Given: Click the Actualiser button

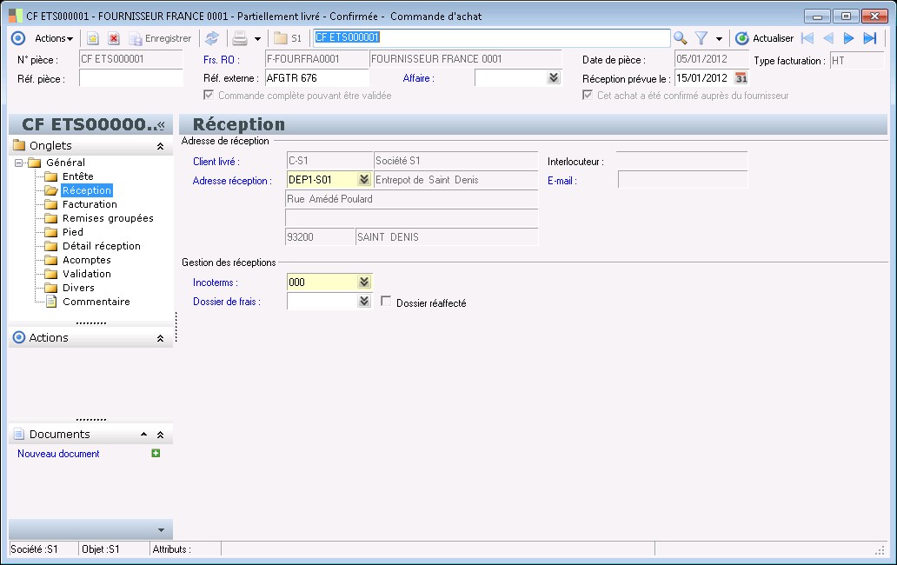Looking at the screenshot, I should [764, 38].
